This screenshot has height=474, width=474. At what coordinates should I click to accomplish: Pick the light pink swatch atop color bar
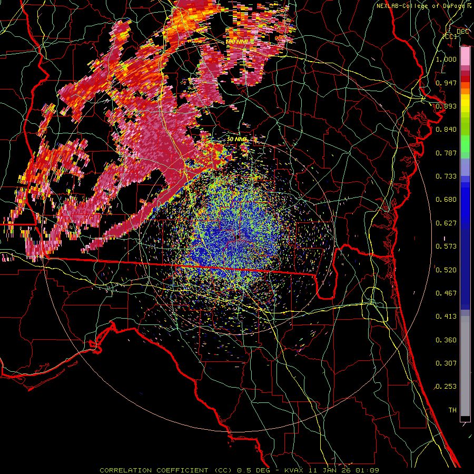point(465,56)
